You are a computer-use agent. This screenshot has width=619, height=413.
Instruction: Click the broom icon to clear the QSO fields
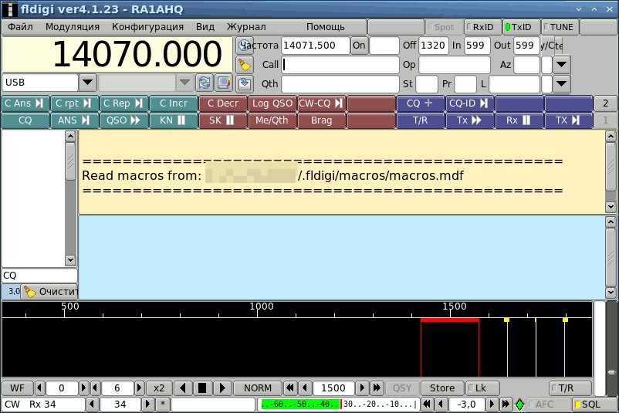tap(245, 65)
